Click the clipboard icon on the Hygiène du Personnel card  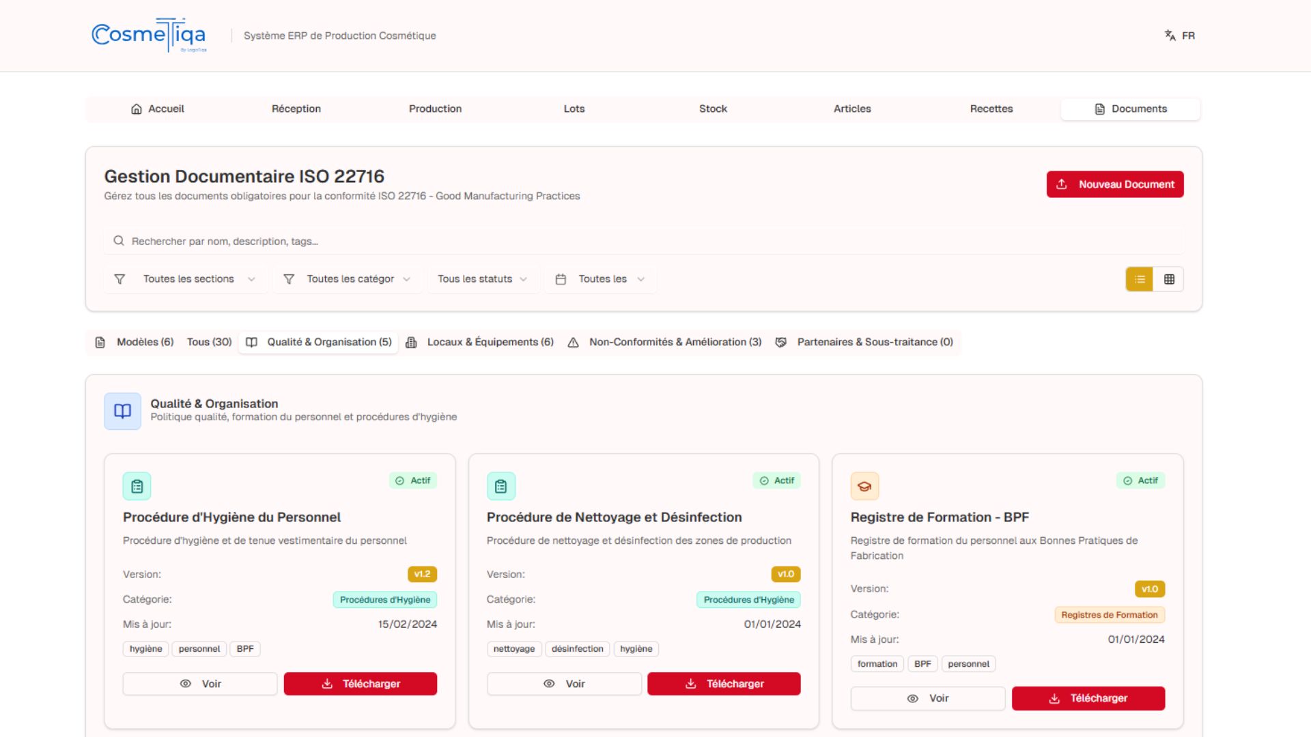[x=137, y=487]
